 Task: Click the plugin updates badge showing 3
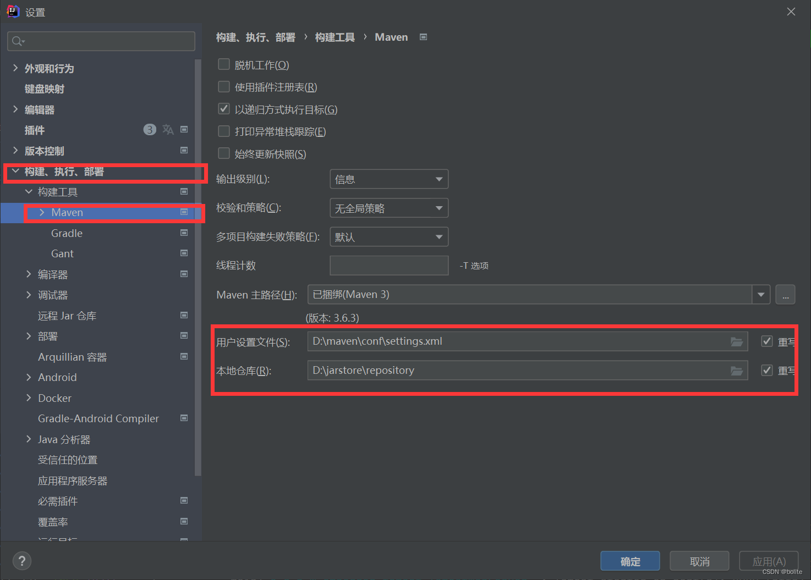click(x=150, y=130)
